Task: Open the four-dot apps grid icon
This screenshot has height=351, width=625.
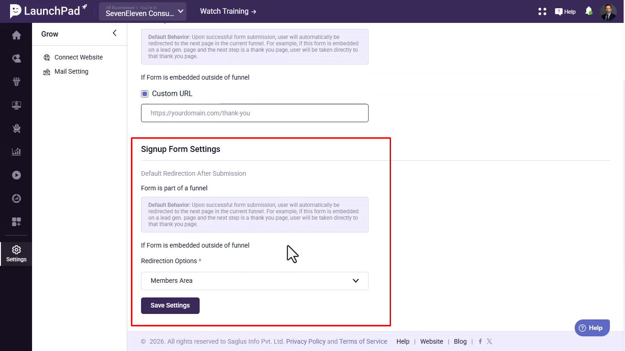Action: point(542,11)
